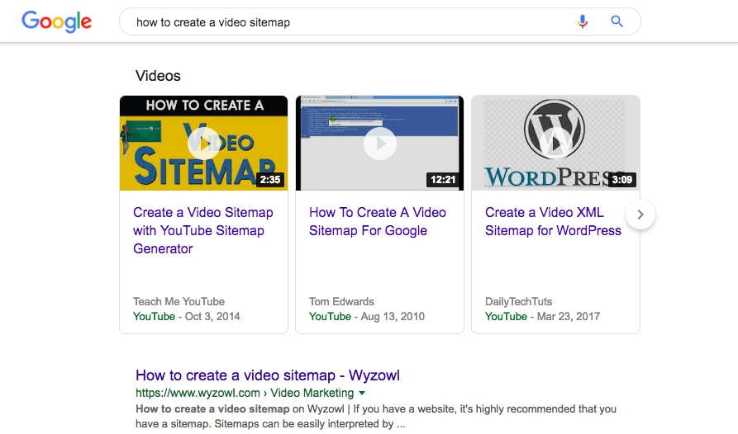This screenshot has width=738, height=434.
Task: Activate voice search microphone icon
Action: pyautogui.click(x=582, y=21)
